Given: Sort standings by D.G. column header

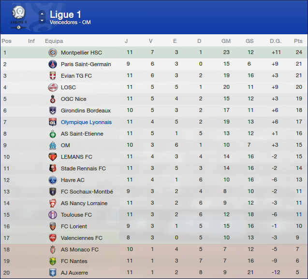Looking at the screenshot, I should [x=276, y=41].
